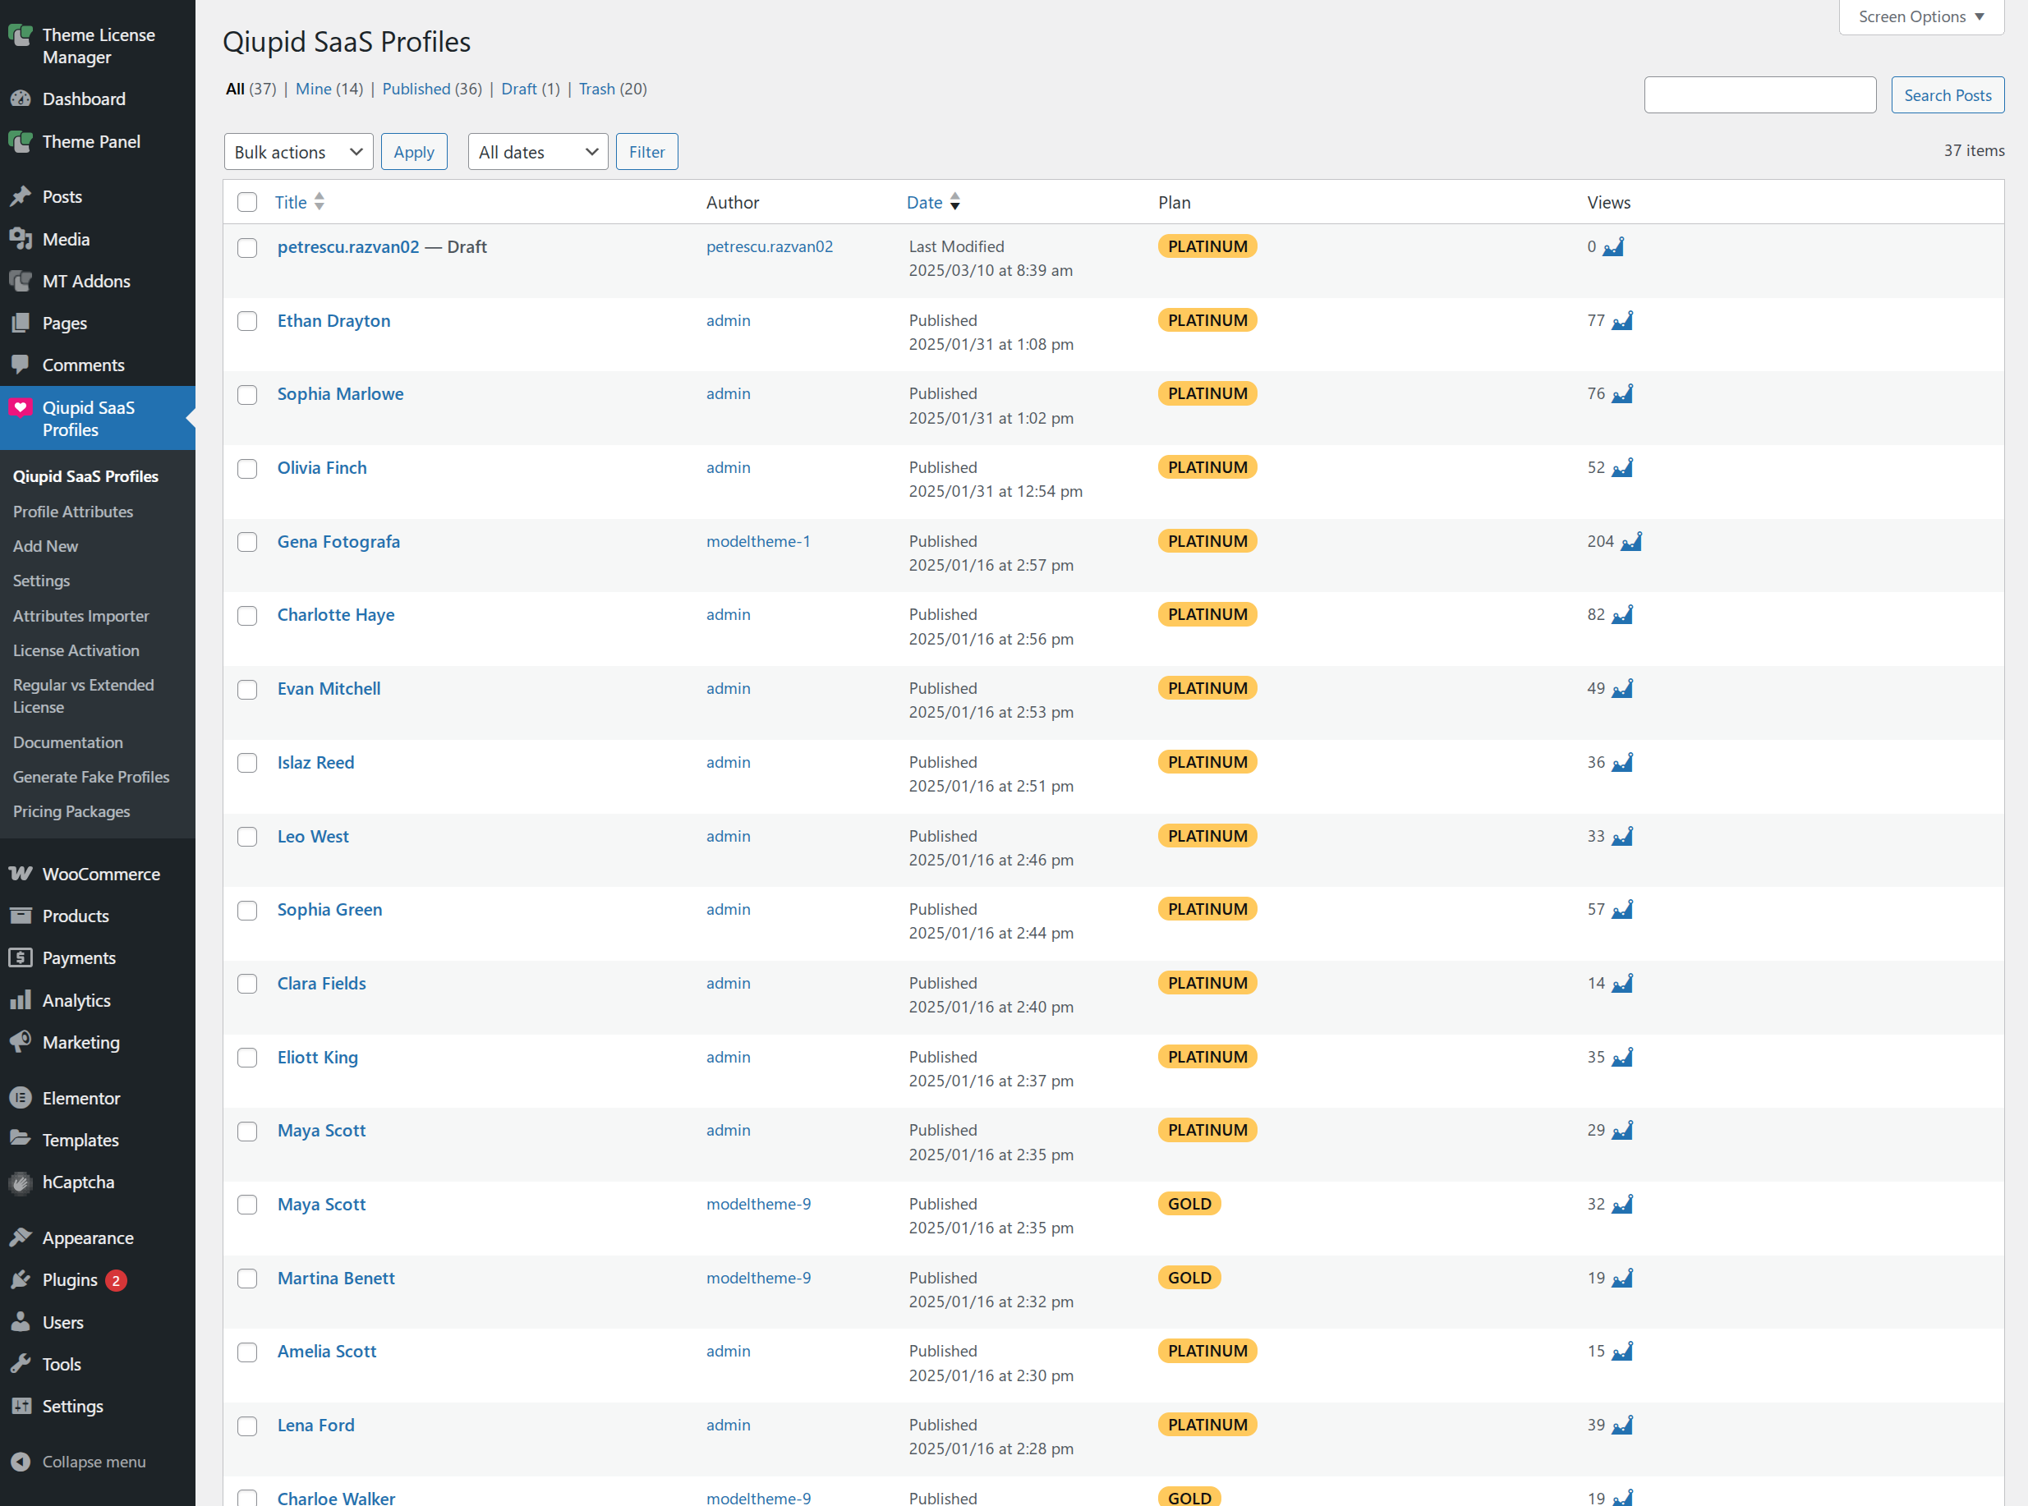Click the Theme Panel sidebar icon
Screen dimensions: 2028x1506
20,141
